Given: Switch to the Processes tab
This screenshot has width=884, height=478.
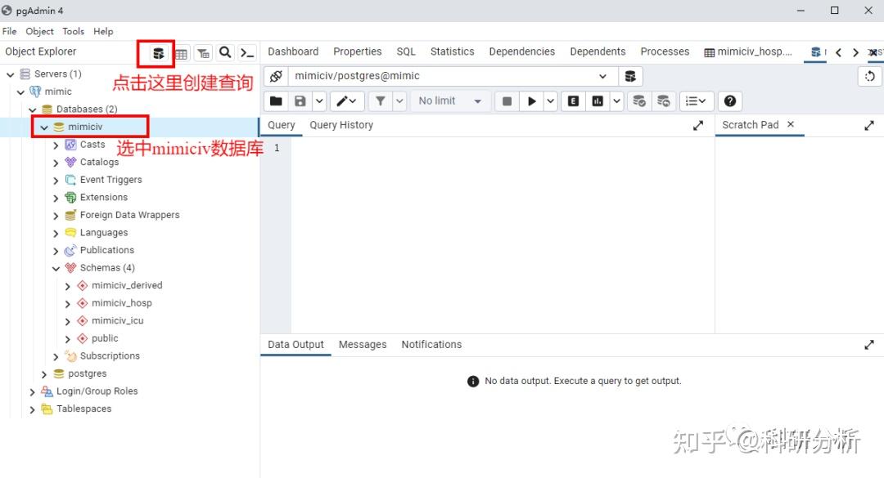Looking at the screenshot, I should pyautogui.click(x=665, y=51).
